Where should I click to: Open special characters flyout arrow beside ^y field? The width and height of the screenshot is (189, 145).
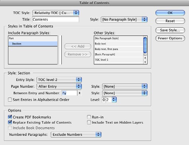click(x=80, y=93)
